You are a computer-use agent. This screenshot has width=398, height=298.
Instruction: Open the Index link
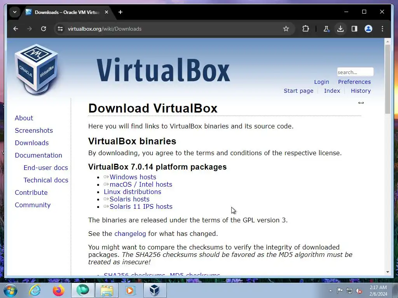tap(332, 91)
